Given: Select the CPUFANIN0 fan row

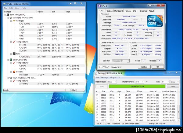Looking at the screenshot, I should (52, 57).
